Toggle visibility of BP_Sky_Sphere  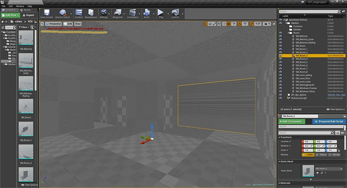[280, 95]
